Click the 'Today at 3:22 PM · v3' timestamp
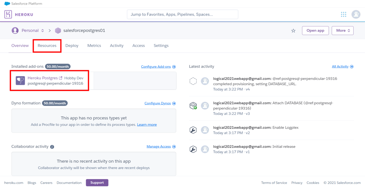 coord(231,114)
